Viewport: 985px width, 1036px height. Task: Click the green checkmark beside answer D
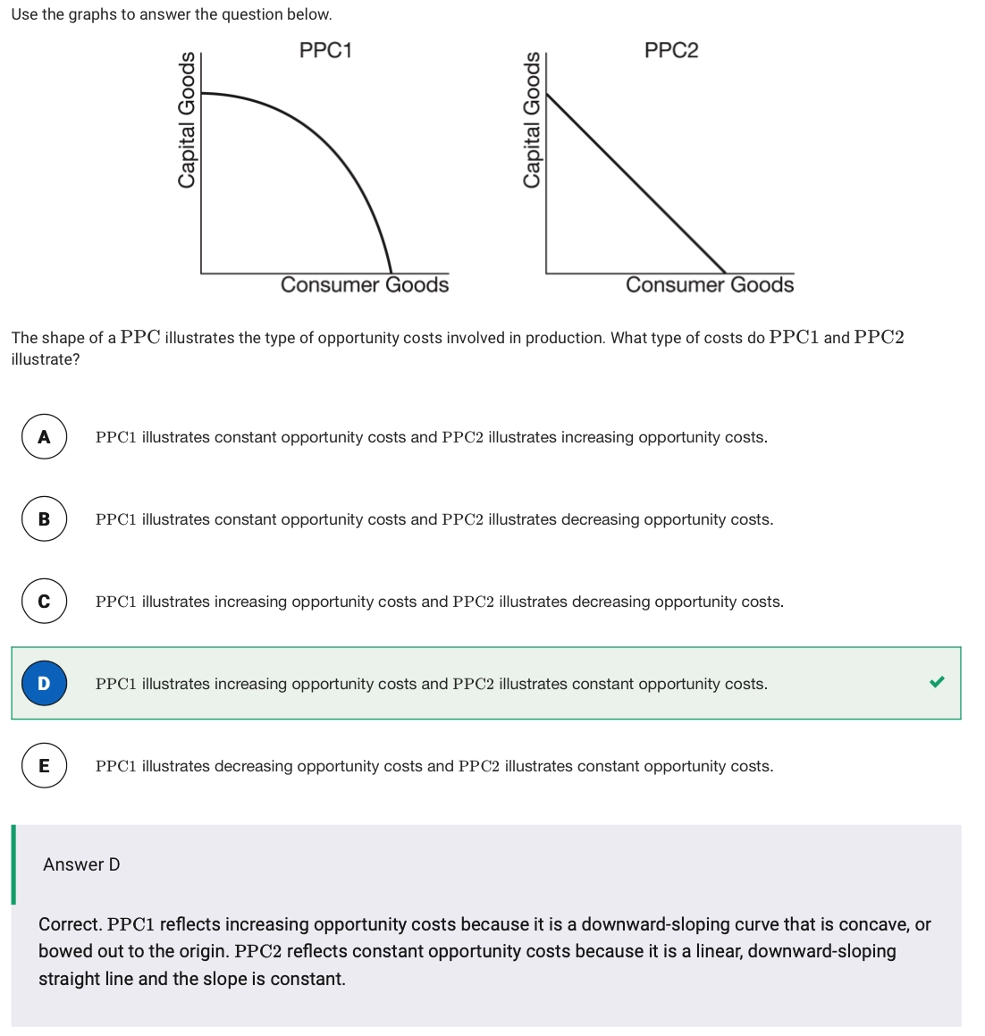[936, 683]
